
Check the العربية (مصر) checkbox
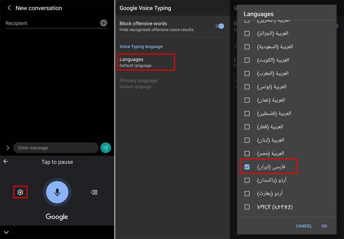(247, 153)
